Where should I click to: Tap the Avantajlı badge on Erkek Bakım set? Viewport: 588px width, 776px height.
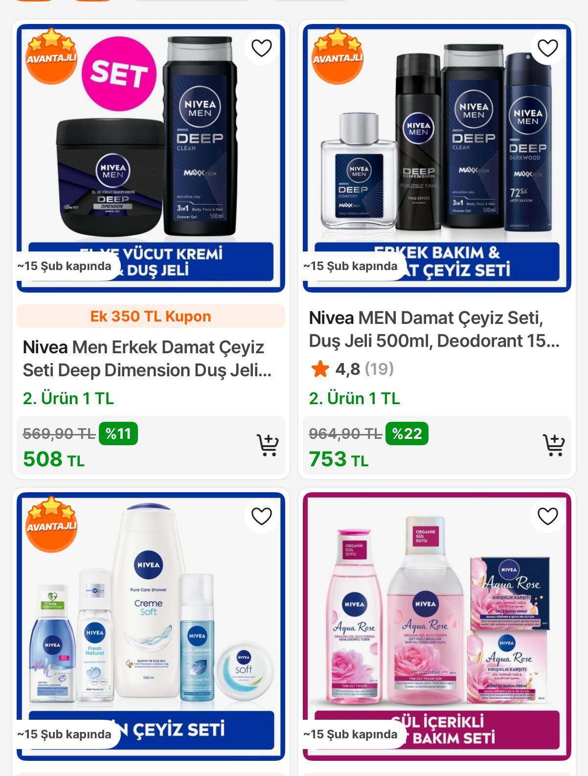(x=338, y=56)
